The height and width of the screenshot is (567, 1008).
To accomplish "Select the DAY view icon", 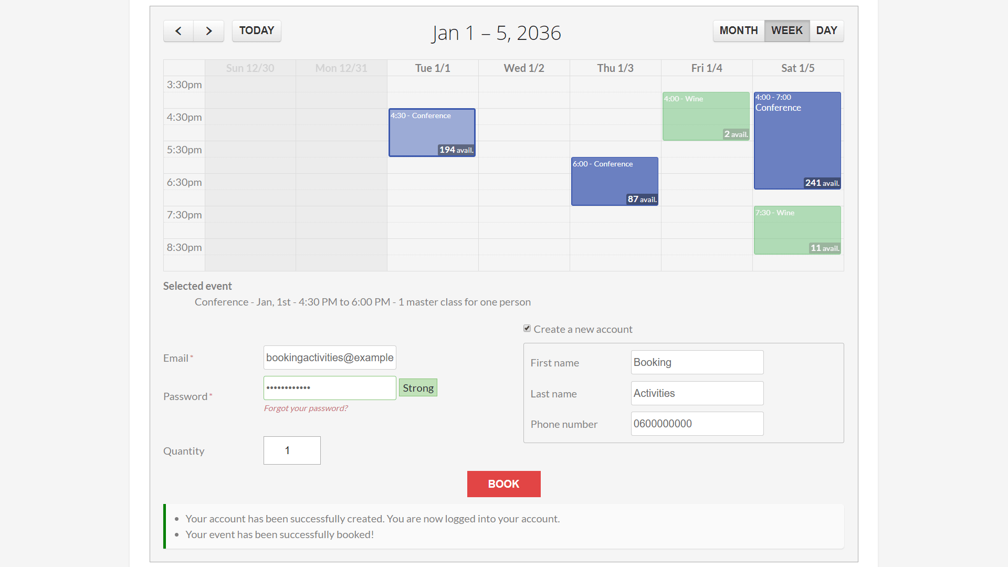I will click(x=827, y=30).
